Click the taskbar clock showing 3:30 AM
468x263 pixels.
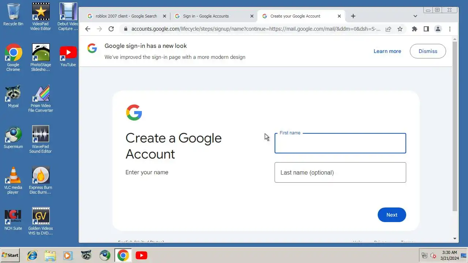coord(450,255)
